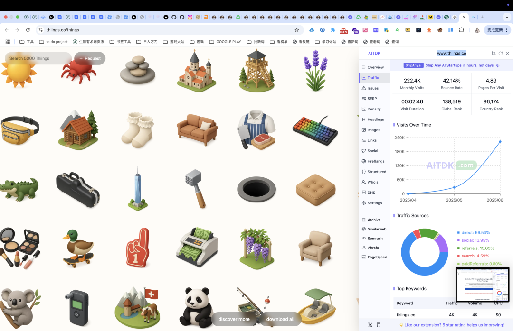Select the money counting machine thing
513x331 pixels.
(197, 248)
